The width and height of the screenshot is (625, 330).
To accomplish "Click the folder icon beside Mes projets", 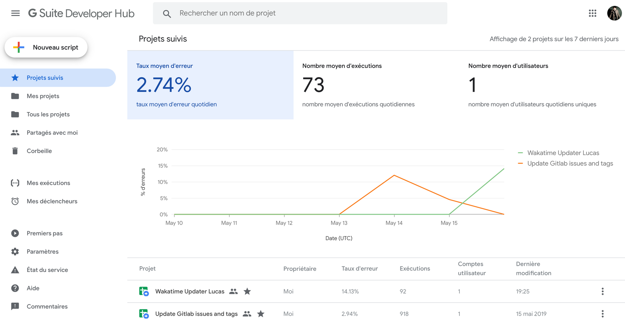I will [x=15, y=96].
